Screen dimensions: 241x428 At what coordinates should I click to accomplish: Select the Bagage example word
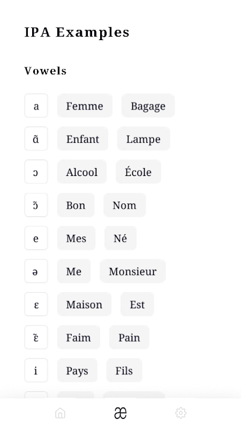(x=148, y=105)
